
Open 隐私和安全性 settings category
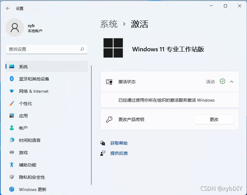[x=47, y=177]
